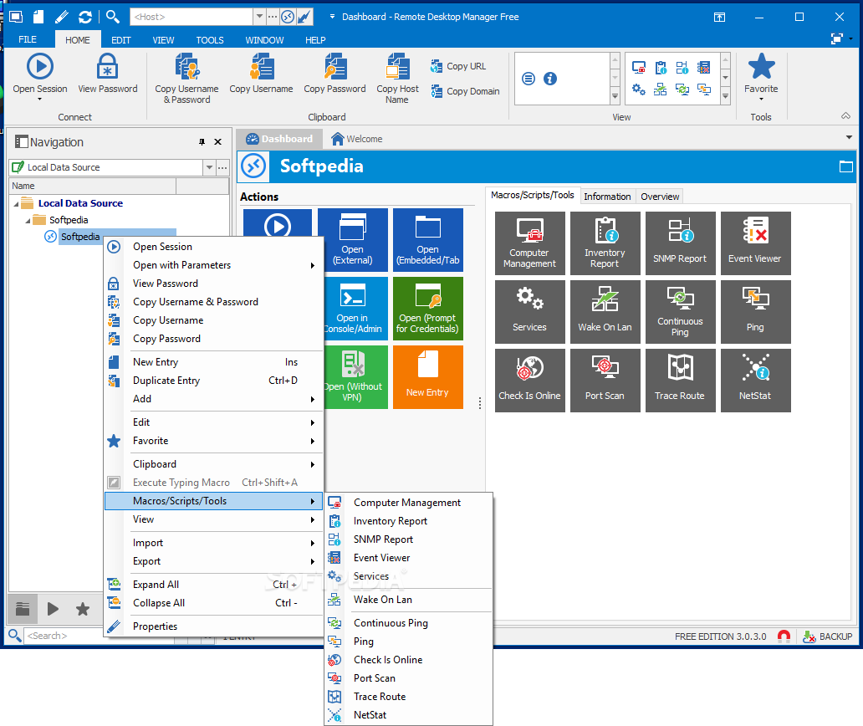
Task: Open the FILE ribbon tab
Action: [x=28, y=39]
